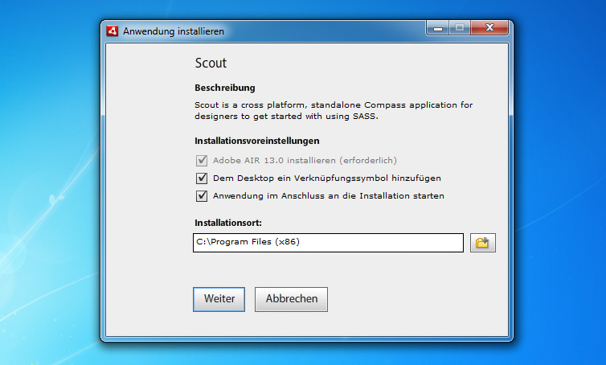Click the disabled maximize button
Viewport: 606px width, 365px height.
point(460,28)
